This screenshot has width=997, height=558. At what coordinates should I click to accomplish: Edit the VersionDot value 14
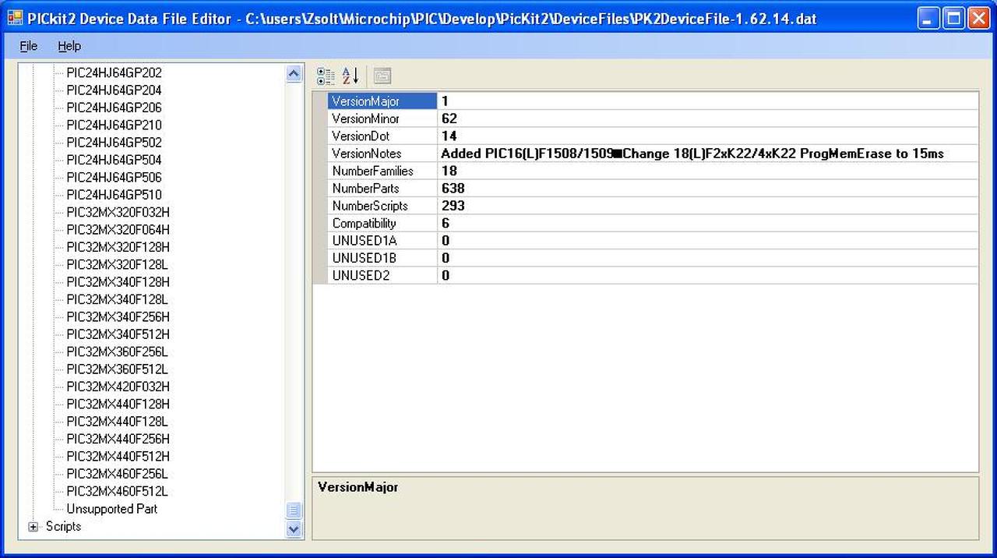tap(707, 136)
